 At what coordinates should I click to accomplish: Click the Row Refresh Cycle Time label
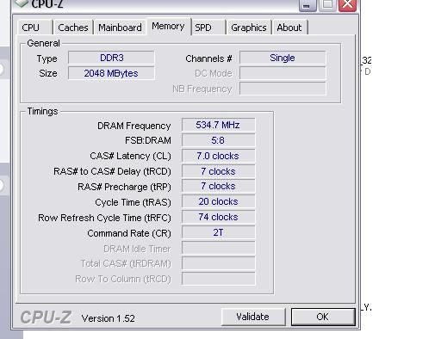coord(104,218)
